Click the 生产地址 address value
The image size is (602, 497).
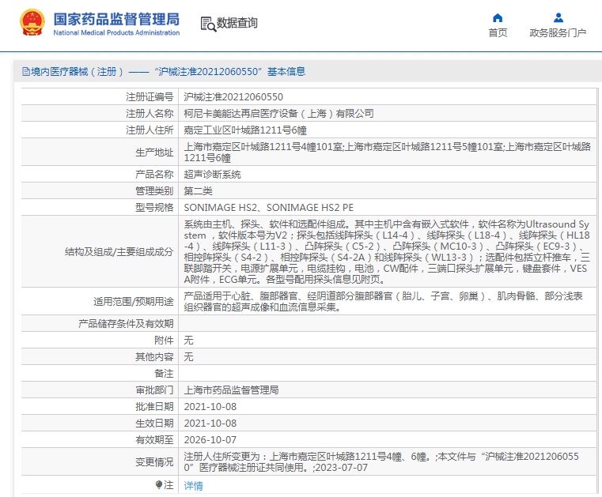[x=387, y=152]
